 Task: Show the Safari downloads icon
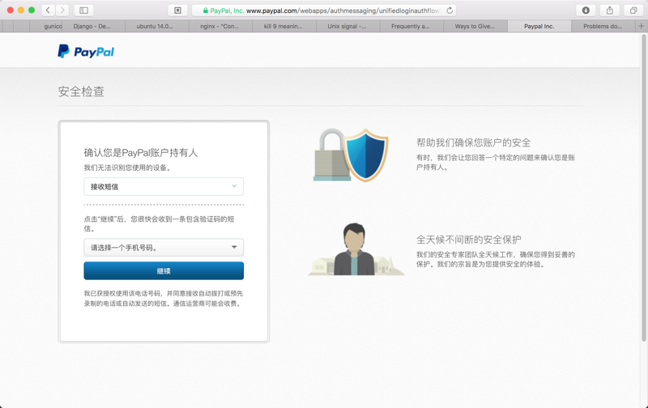coord(586,11)
